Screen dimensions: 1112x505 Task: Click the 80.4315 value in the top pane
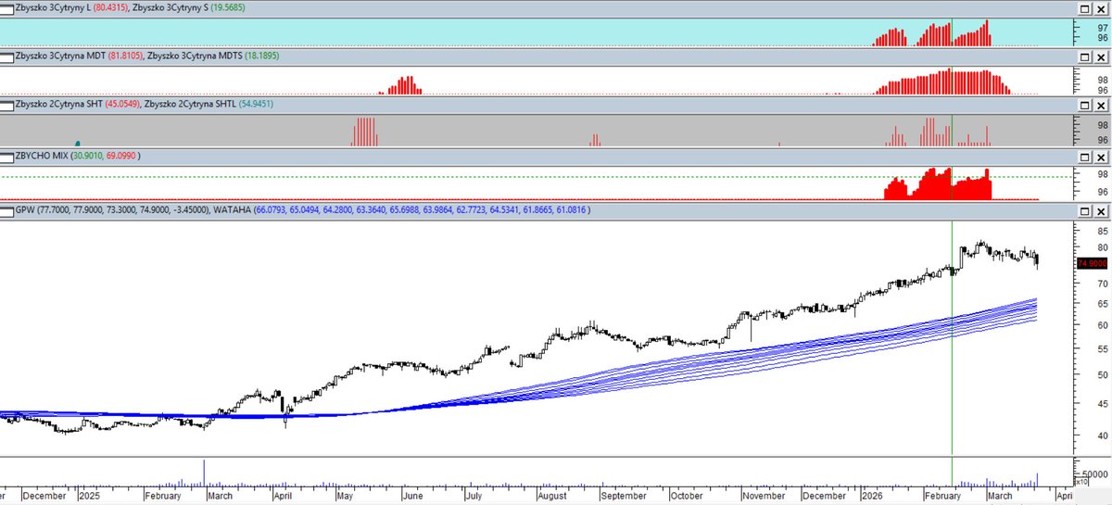[110, 7]
